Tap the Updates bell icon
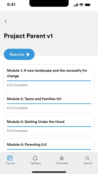 (x=35, y=158)
